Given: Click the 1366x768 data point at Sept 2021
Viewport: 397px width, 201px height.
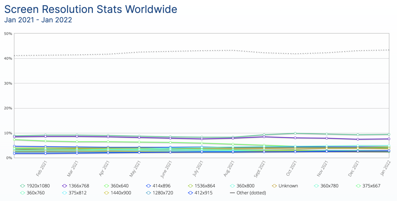Looking at the screenshot, I should tap(264, 137).
